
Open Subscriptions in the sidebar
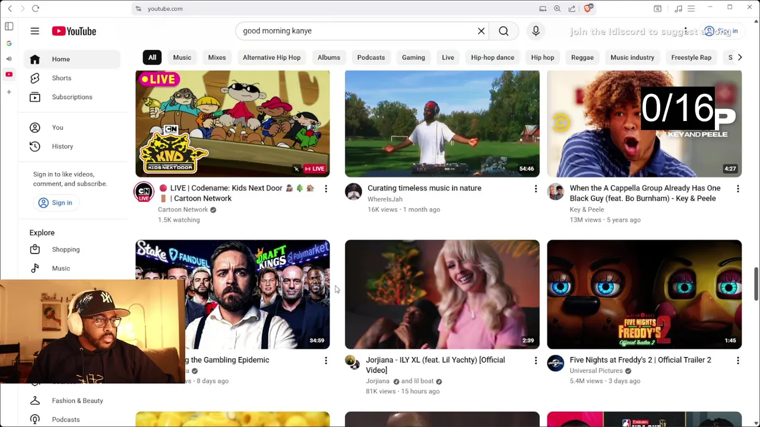click(72, 97)
